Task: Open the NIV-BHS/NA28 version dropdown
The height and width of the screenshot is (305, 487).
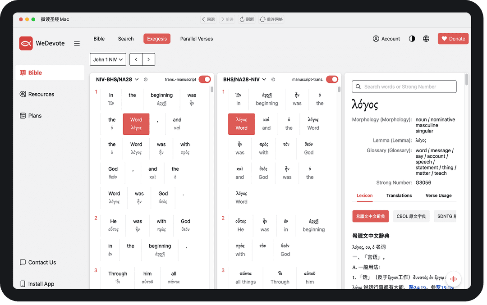Action: pos(117,79)
